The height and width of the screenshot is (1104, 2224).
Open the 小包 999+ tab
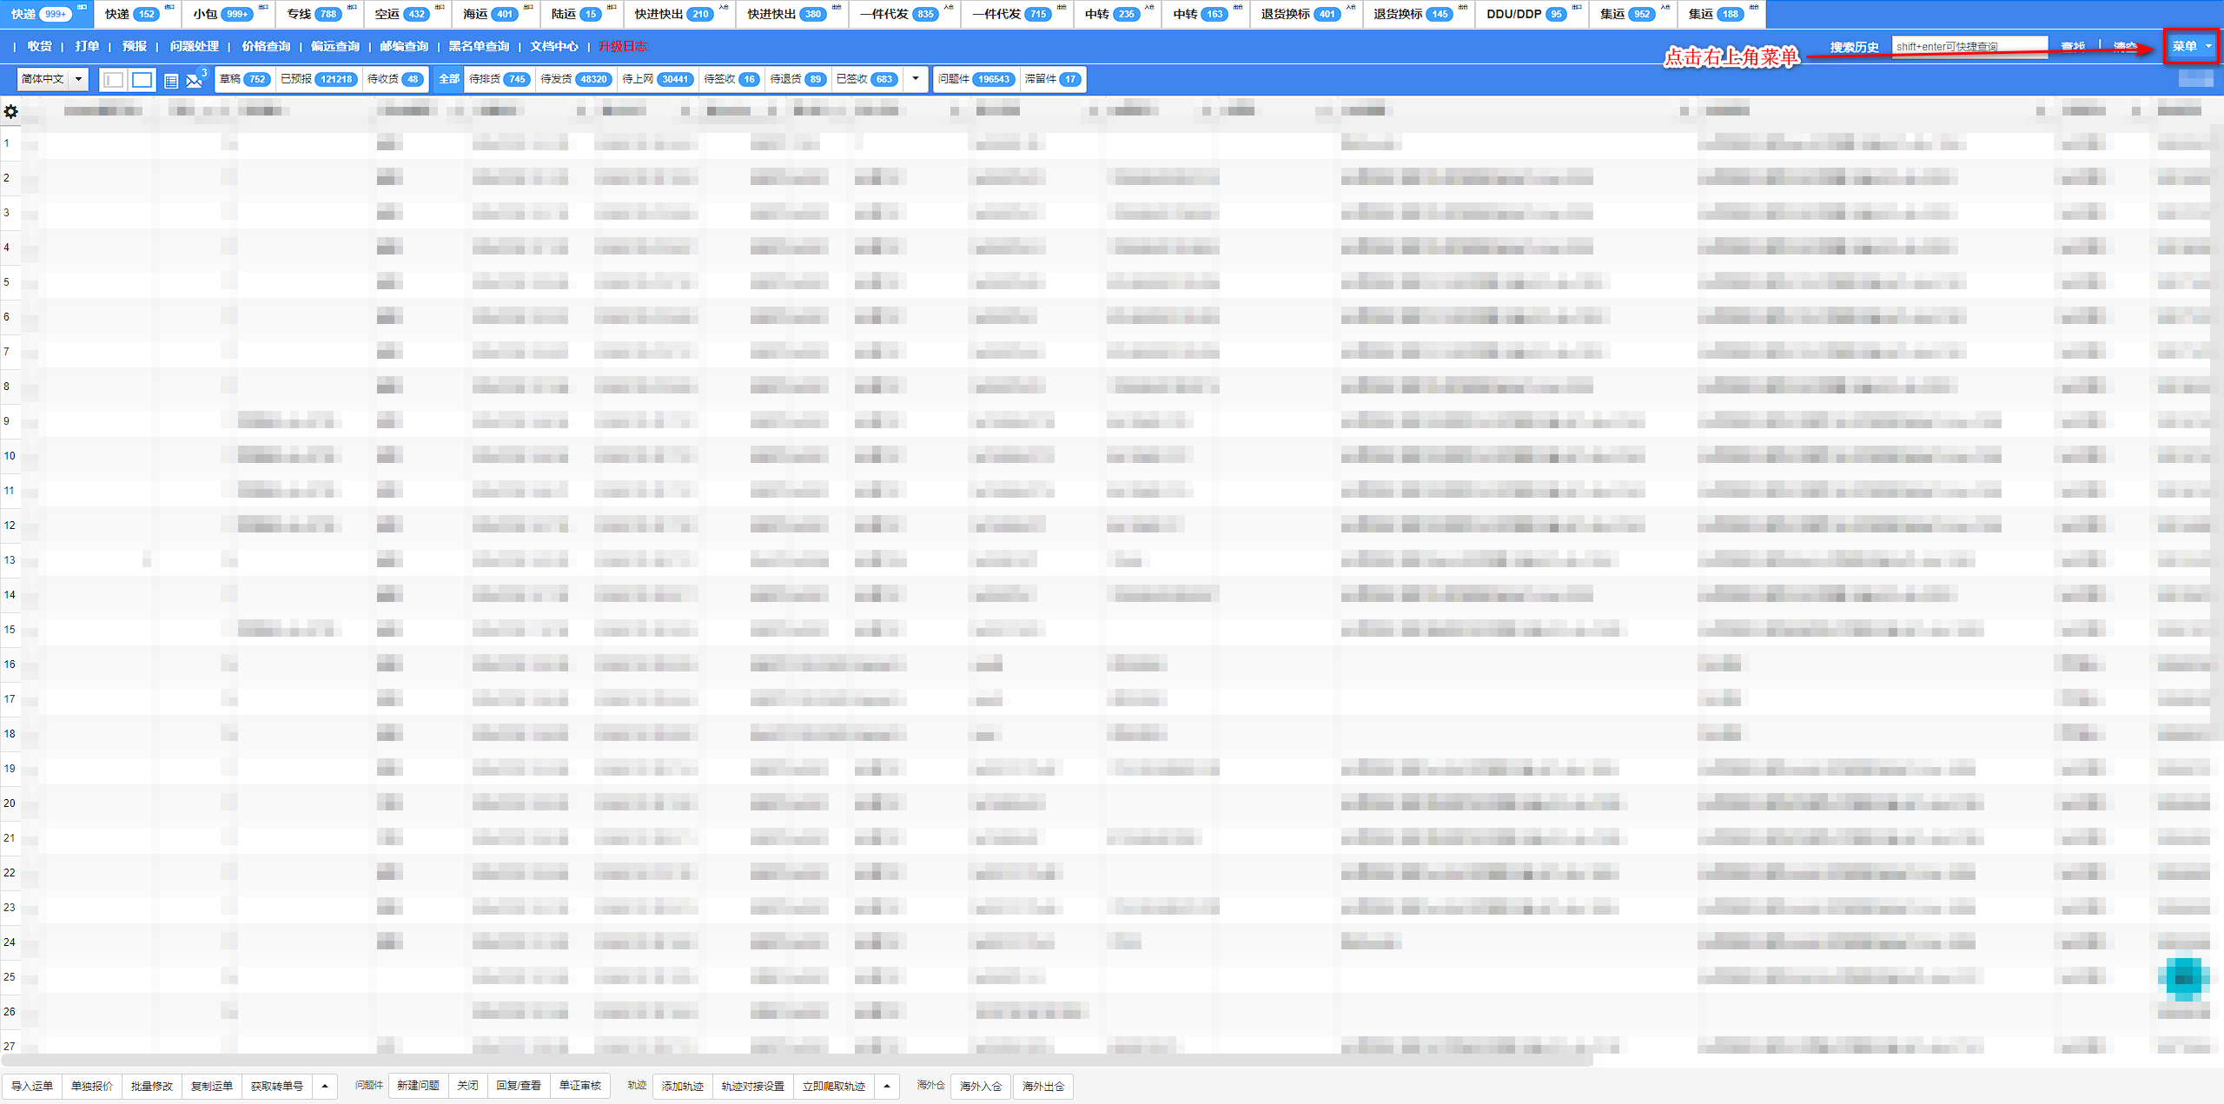click(x=228, y=14)
